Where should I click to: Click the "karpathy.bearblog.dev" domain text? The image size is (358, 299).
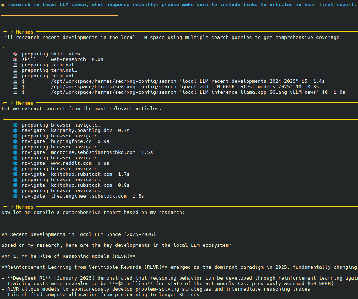click(x=82, y=131)
